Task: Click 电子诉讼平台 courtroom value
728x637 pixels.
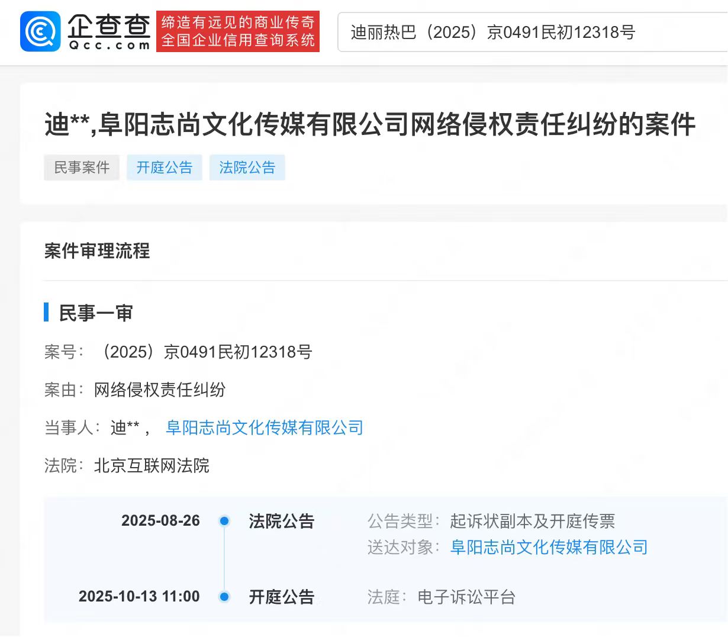Action: (466, 597)
